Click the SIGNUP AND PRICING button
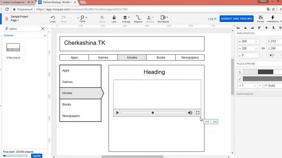 point(237,18)
